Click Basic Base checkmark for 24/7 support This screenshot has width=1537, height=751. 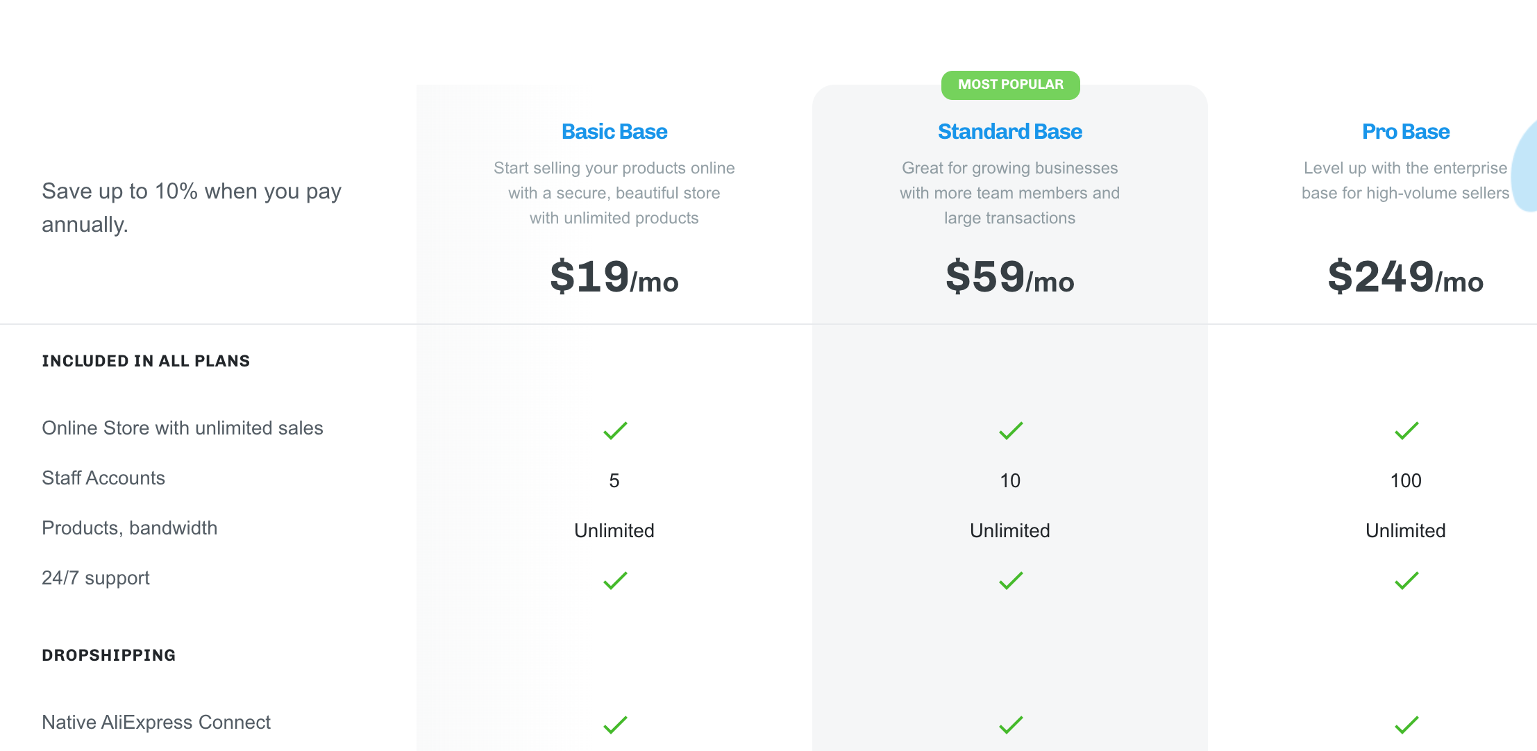[x=615, y=580]
